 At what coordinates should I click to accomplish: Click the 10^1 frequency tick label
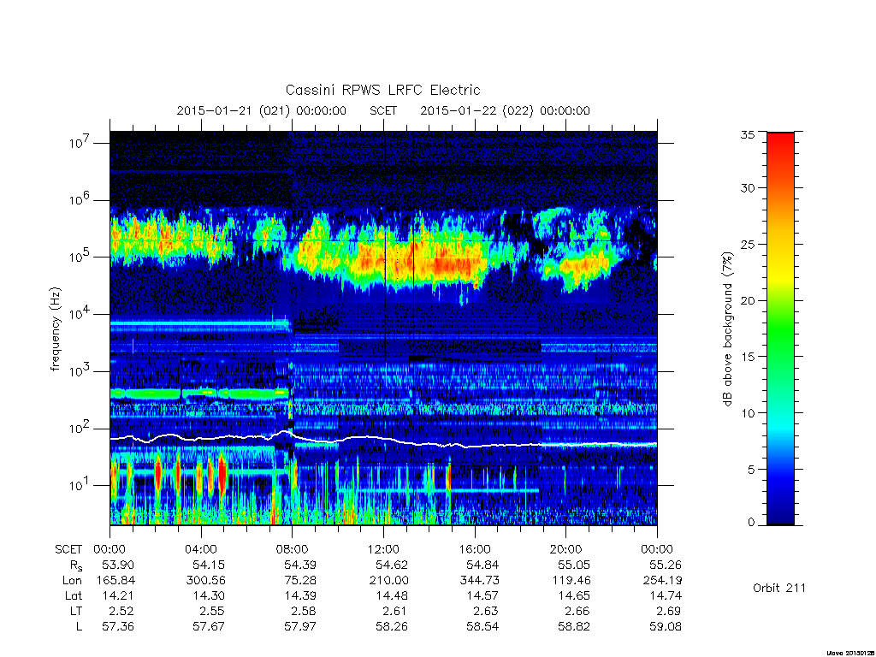point(80,484)
